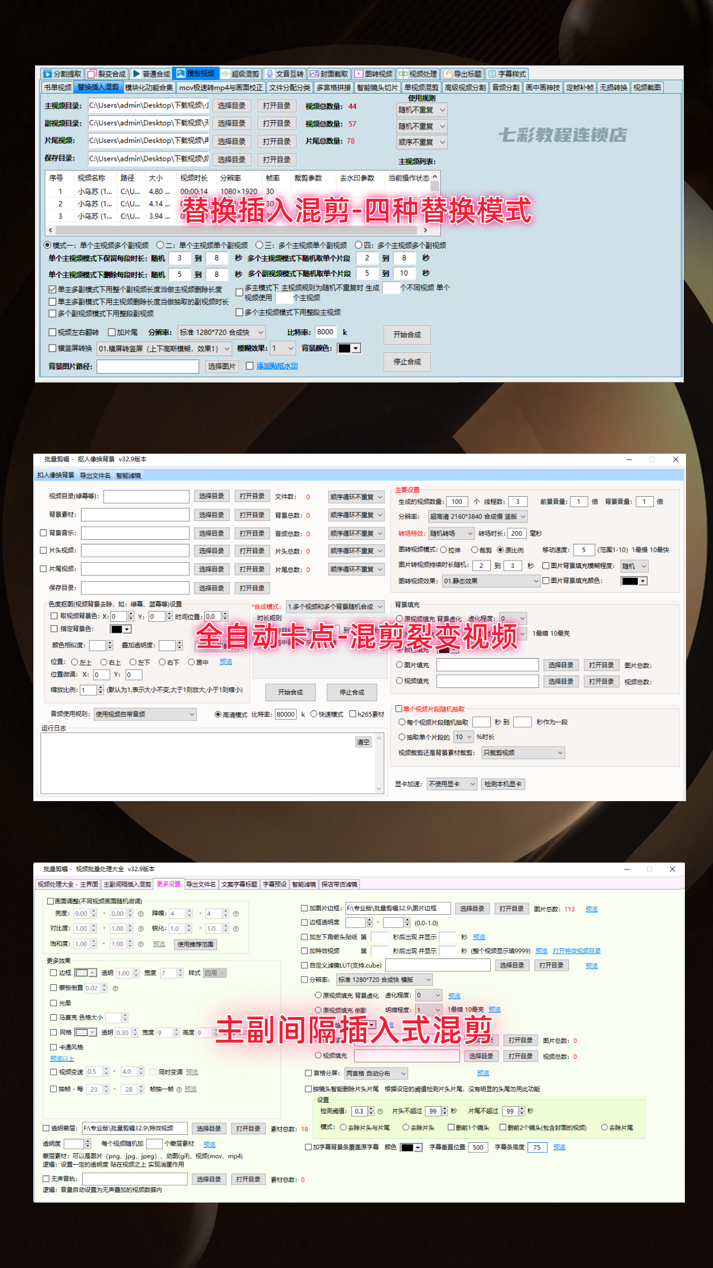Open 导出文件名 tab in 抠人像换背景 window
This screenshot has width=713, height=1268.
(95, 475)
